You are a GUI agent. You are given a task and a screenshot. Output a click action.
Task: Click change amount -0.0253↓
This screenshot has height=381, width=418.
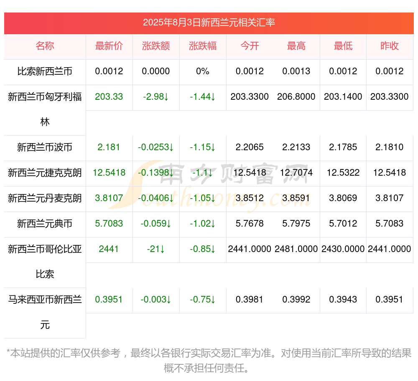click(x=156, y=147)
